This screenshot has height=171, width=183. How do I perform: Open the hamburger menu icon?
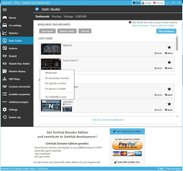pos(5,10)
